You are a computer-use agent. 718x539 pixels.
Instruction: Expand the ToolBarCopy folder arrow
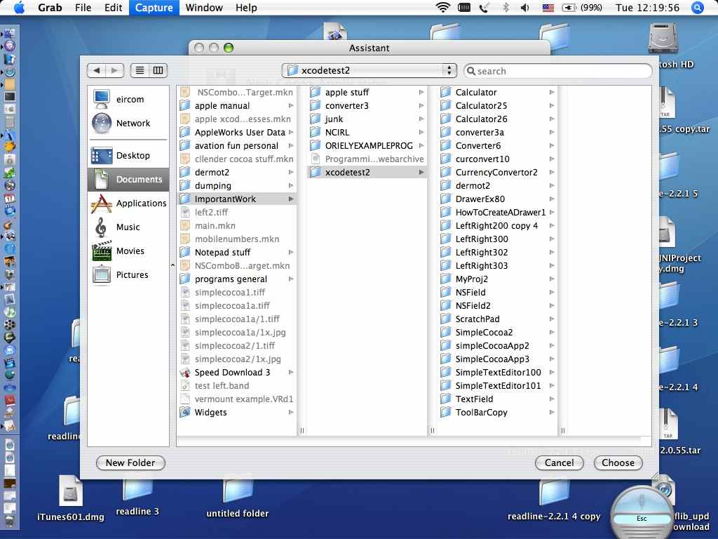[552, 412]
